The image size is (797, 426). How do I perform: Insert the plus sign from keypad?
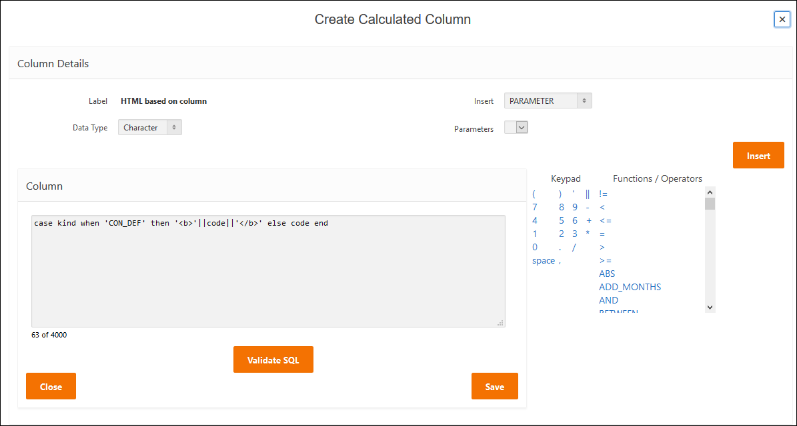coord(589,221)
